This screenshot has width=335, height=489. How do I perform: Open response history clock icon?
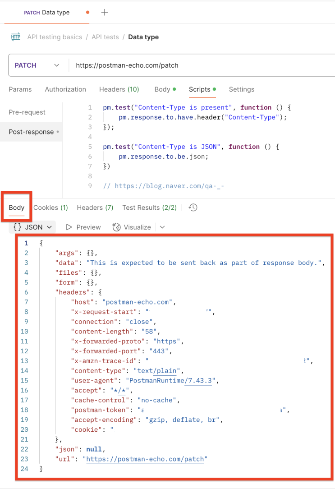tap(193, 208)
